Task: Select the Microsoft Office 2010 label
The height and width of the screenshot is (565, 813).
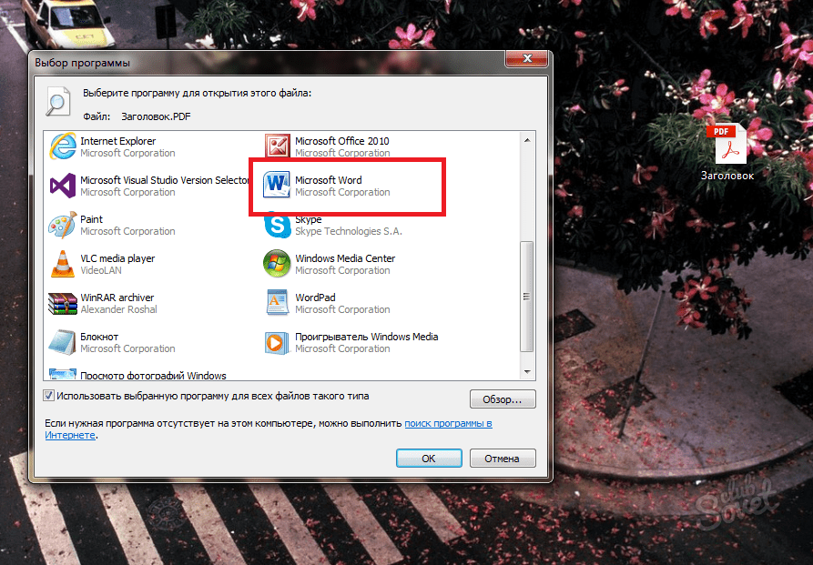Action: click(x=342, y=141)
